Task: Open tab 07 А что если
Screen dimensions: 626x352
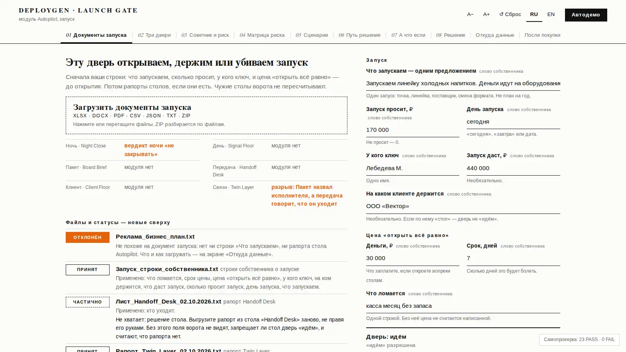Action: coord(408,35)
